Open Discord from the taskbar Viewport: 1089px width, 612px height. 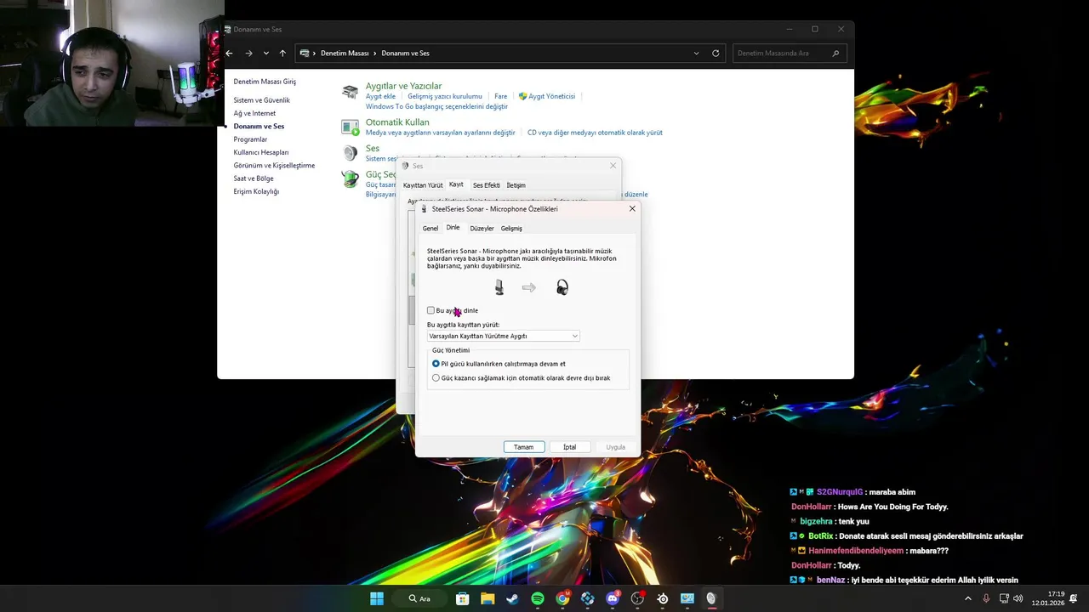(x=613, y=598)
